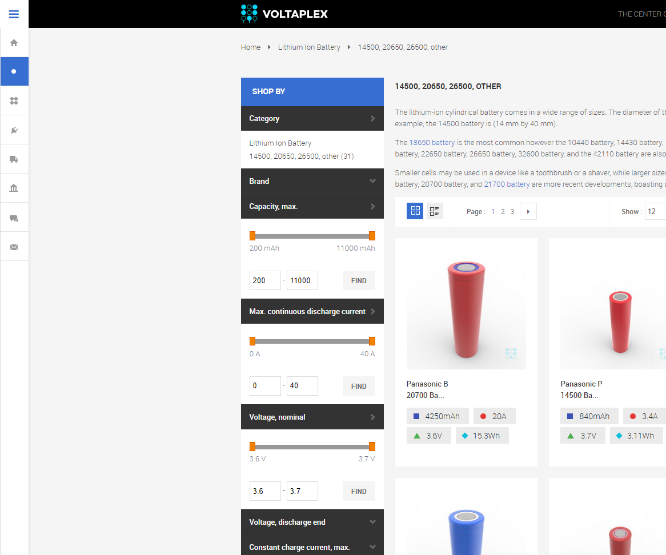Click capacity slider minimum handle
Image resolution: width=666 pixels, height=555 pixels.
(252, 236)
